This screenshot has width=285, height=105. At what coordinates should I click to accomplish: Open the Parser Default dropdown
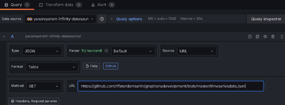pos(133,51)
